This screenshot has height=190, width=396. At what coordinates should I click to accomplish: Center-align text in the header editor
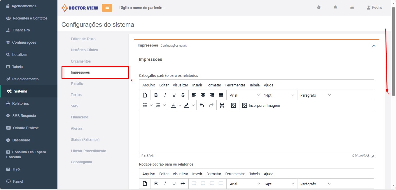(x=203, y=95)
